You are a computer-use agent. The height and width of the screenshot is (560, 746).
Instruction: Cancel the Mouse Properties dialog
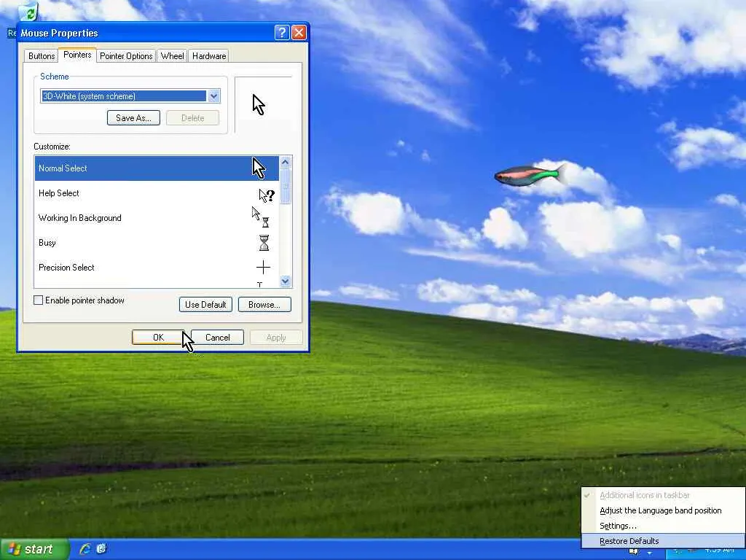pyautogui.click(x=217, y=337)
